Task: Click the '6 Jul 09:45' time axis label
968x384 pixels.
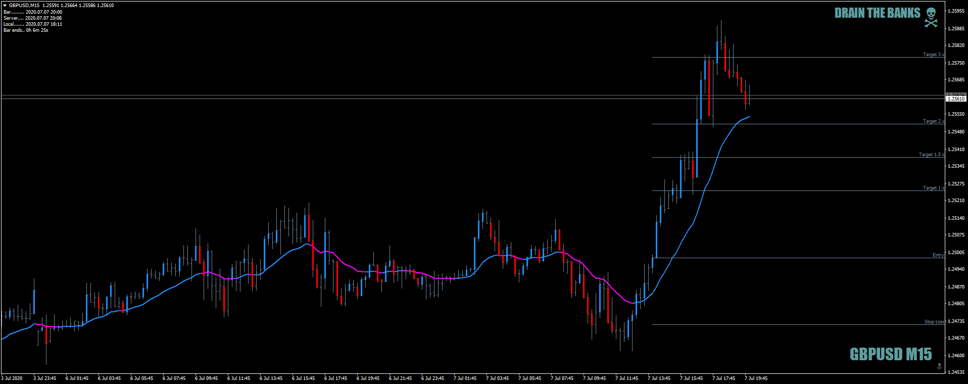Action: click(x=207, y=378)
